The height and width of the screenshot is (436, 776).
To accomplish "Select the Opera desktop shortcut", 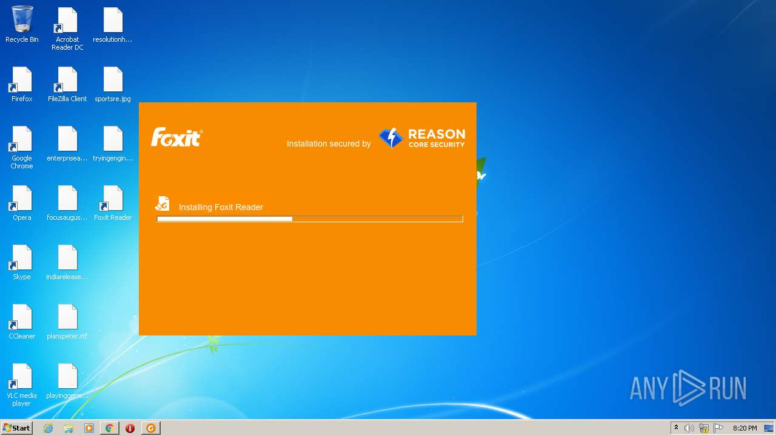I will 22,203.
